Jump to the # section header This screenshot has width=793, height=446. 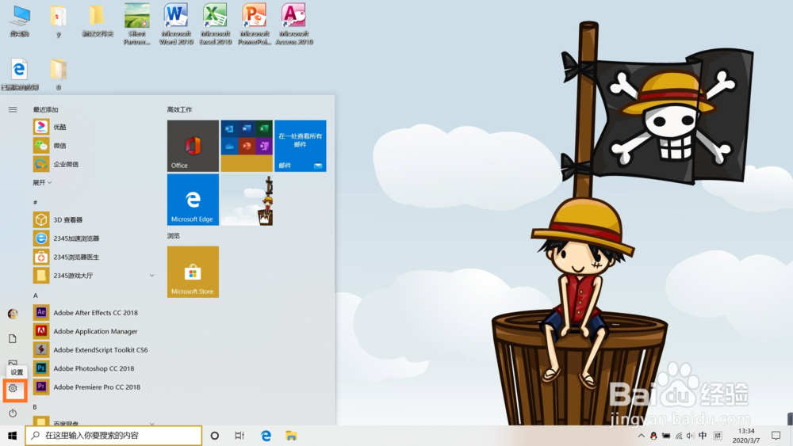(36, 202)
